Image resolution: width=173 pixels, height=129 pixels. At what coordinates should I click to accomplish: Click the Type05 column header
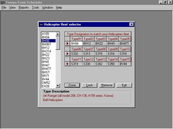(125, 39)
